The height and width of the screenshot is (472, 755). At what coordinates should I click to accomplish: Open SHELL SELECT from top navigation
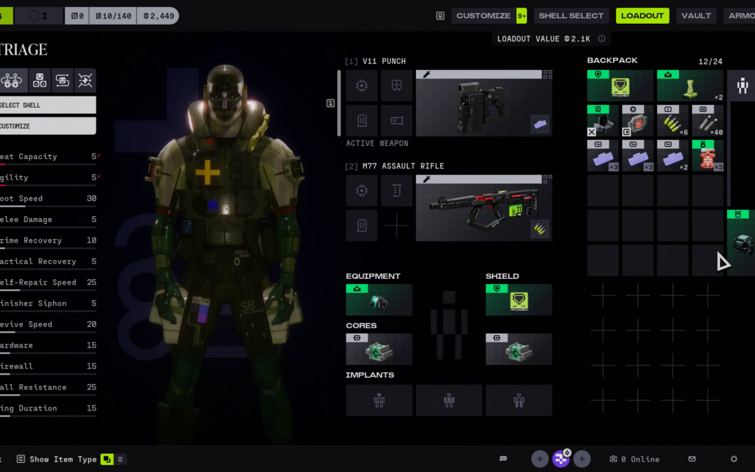[x=570, y=15]
